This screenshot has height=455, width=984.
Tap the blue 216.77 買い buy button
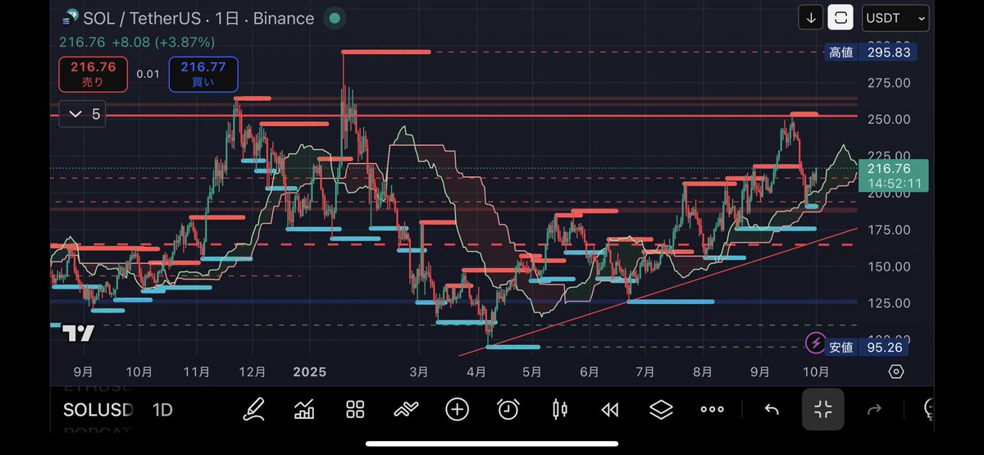[203, 75]
